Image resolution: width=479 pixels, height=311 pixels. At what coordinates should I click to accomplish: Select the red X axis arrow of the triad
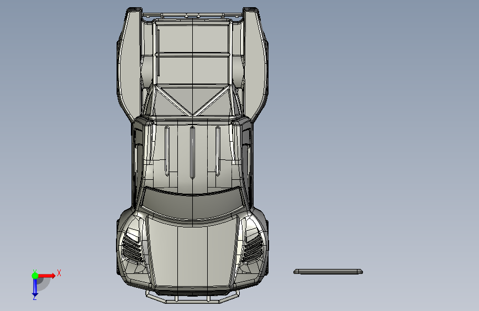48,276
